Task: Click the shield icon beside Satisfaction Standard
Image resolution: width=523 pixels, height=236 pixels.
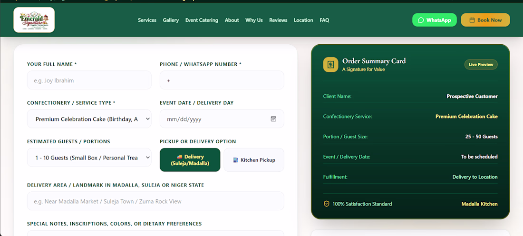Action: pos(327,204)
